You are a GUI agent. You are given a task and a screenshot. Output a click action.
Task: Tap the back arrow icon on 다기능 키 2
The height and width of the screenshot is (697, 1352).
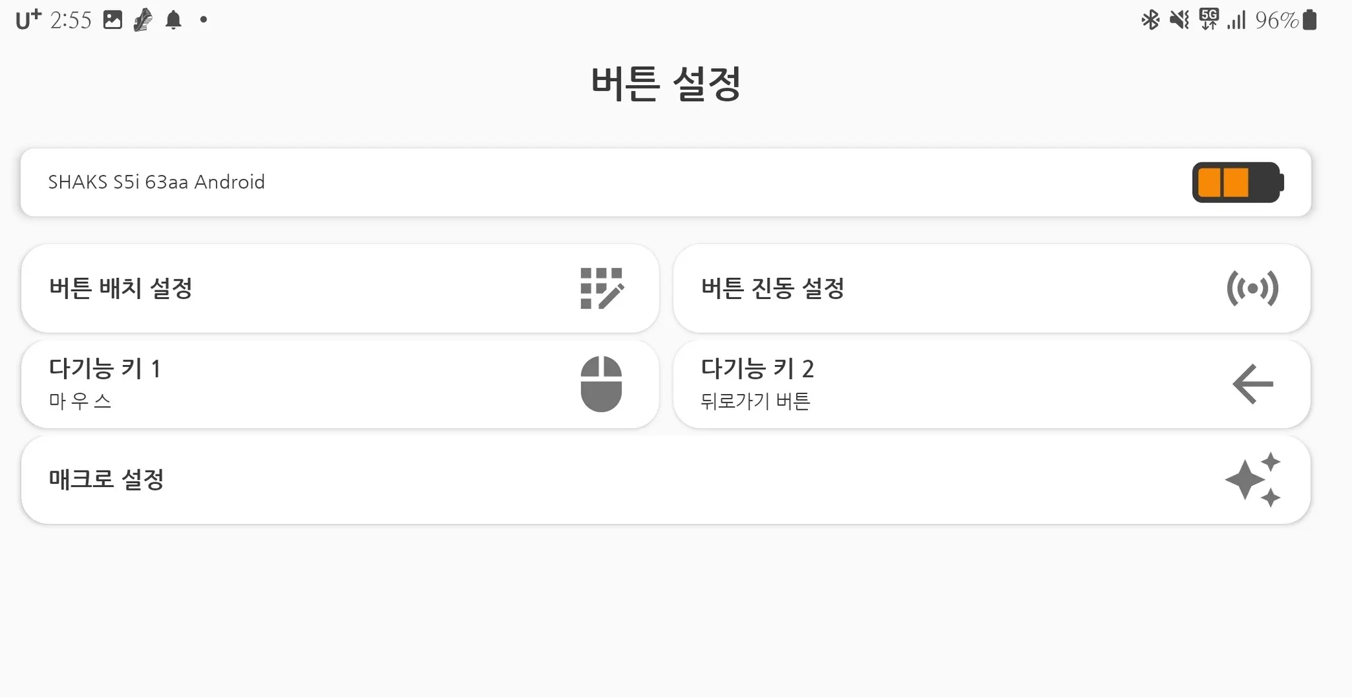(x=1252, y=384)
